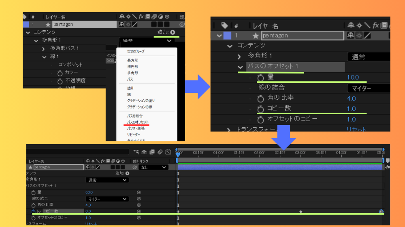The height and width of the screenshot is (227, 405).
Task: Click the リセット link beside トランスフォーム
Action: point(356,130)
